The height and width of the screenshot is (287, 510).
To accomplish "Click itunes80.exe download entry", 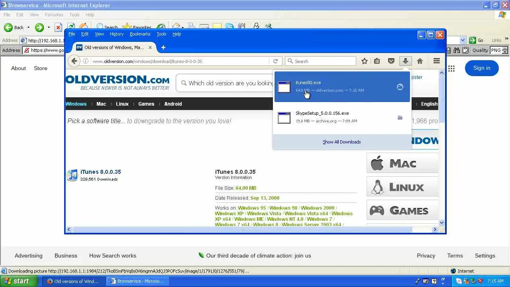I will pos(342,86).
